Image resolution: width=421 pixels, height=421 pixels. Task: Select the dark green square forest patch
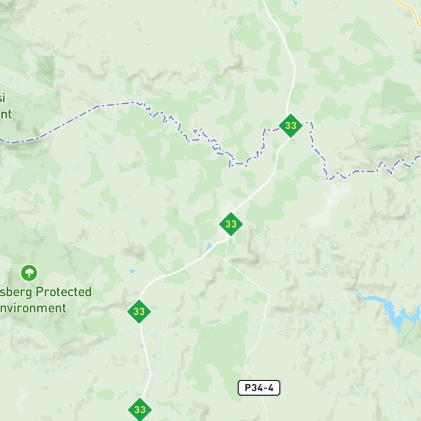(x=45, y=70)
